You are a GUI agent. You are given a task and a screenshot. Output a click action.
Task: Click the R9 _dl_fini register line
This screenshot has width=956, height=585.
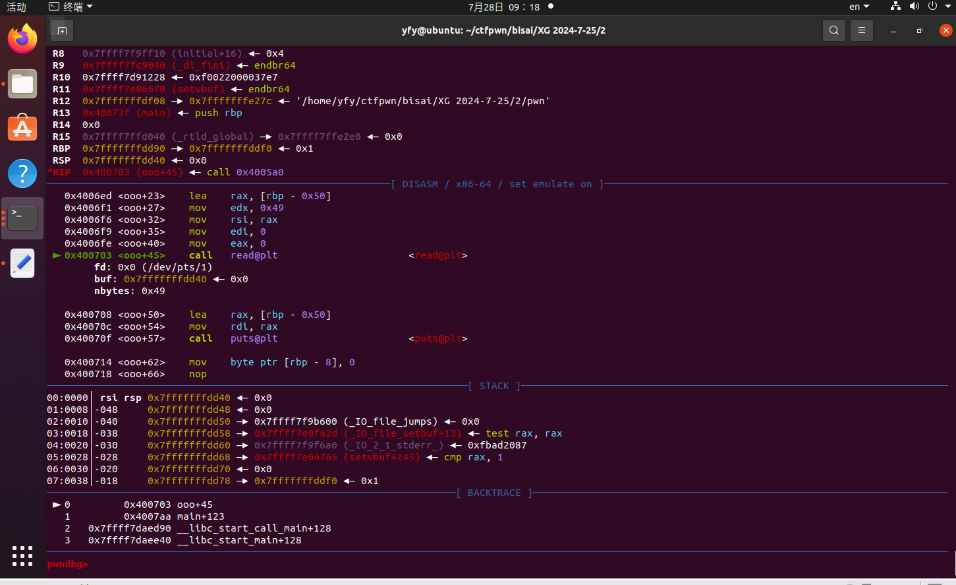click(x=174, y=65)
